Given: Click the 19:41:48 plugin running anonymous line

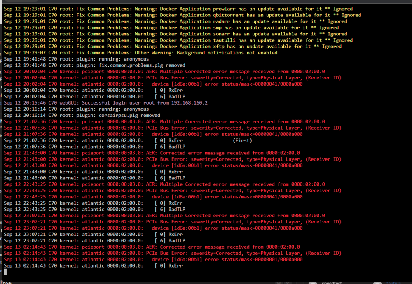Looking at the screenshot, I should coord(76,59).
